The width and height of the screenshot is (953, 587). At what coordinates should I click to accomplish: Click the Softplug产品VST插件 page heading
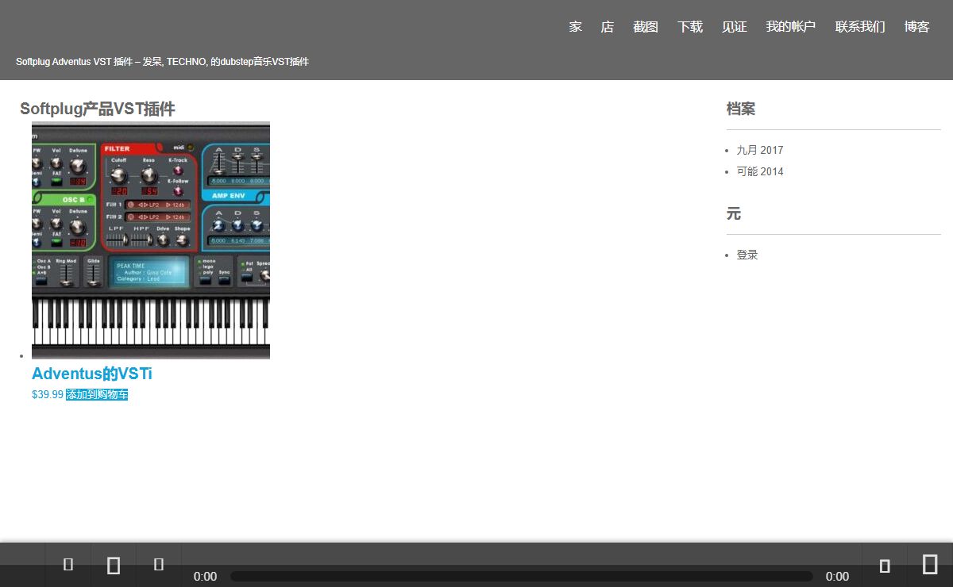tap(98, 109)
